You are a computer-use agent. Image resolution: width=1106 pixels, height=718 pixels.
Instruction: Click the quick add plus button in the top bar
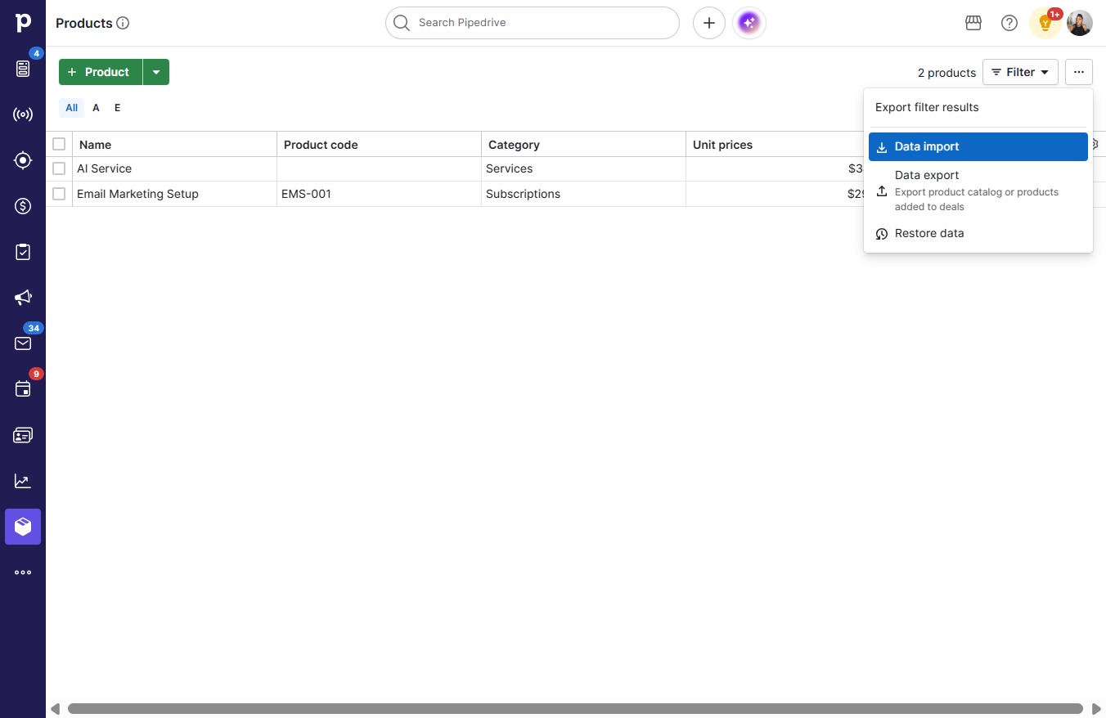click(709, 23)
